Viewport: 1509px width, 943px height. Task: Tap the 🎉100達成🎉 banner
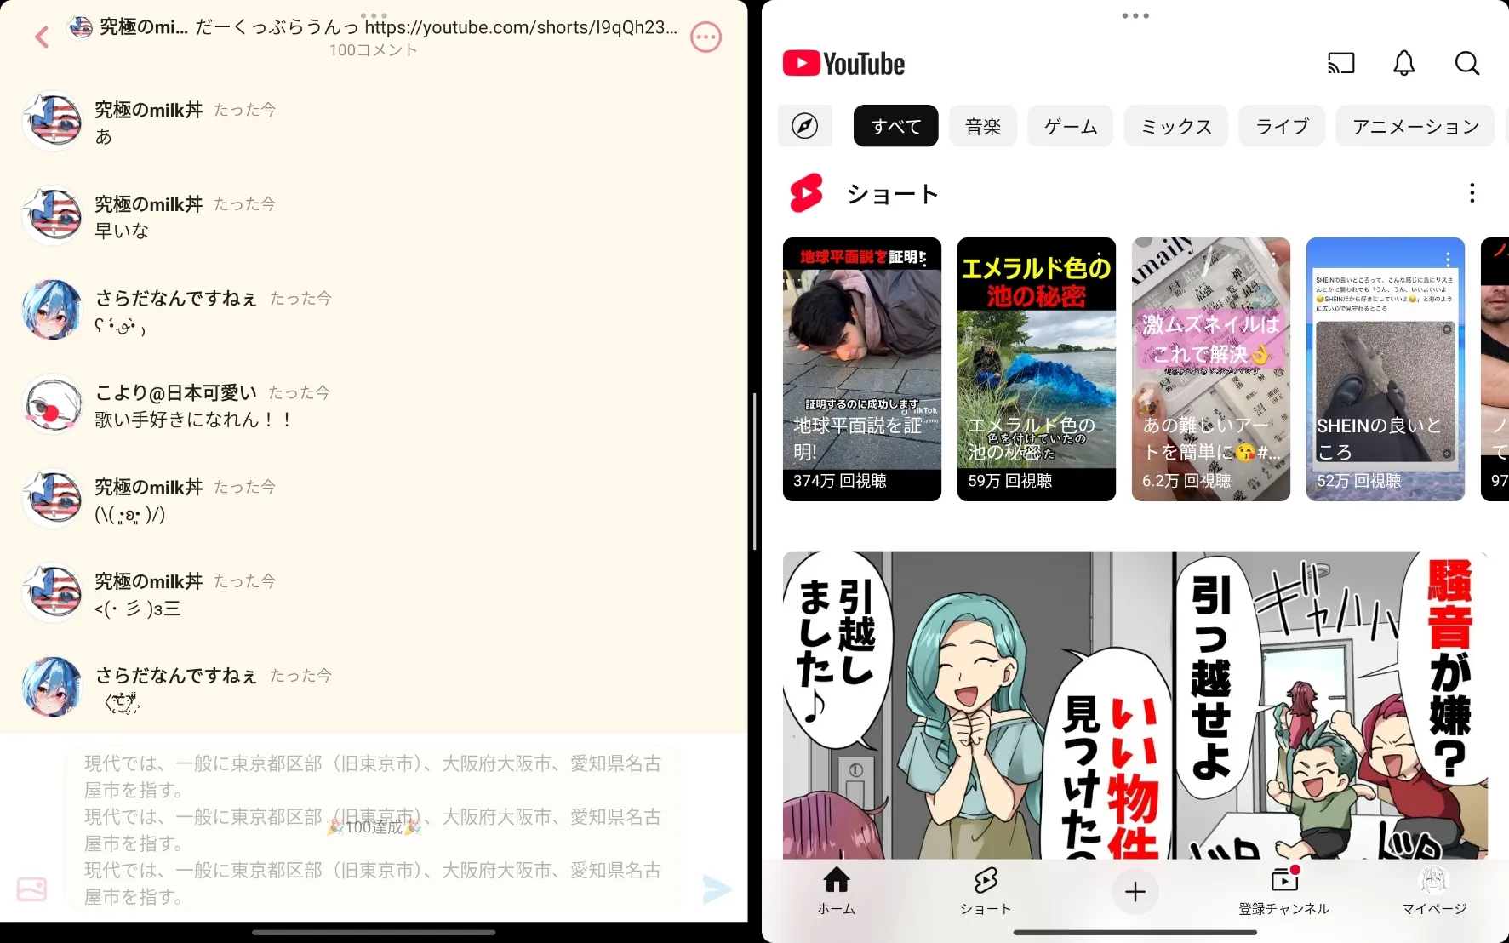pos(374,826)
